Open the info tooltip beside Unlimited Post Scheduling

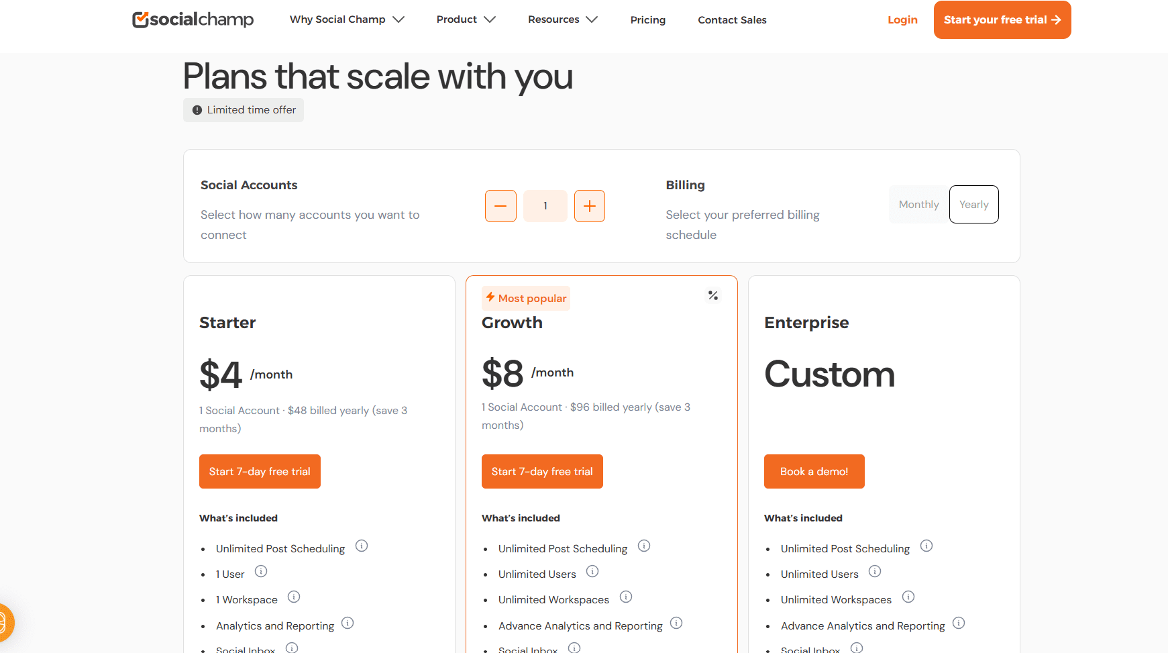(362, 546)
